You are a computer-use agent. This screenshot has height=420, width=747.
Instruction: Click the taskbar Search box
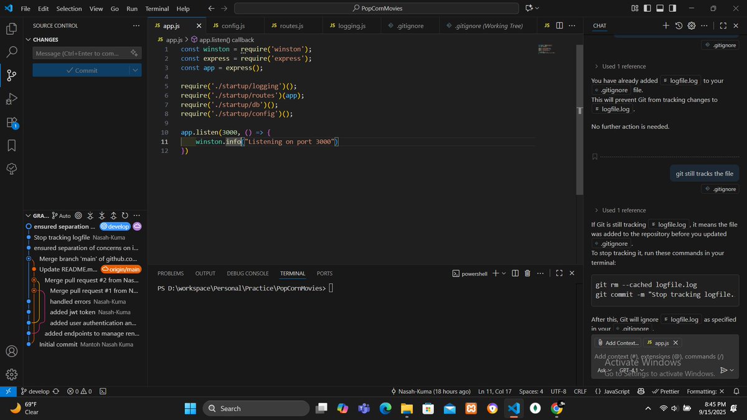[x=256, y=408]
